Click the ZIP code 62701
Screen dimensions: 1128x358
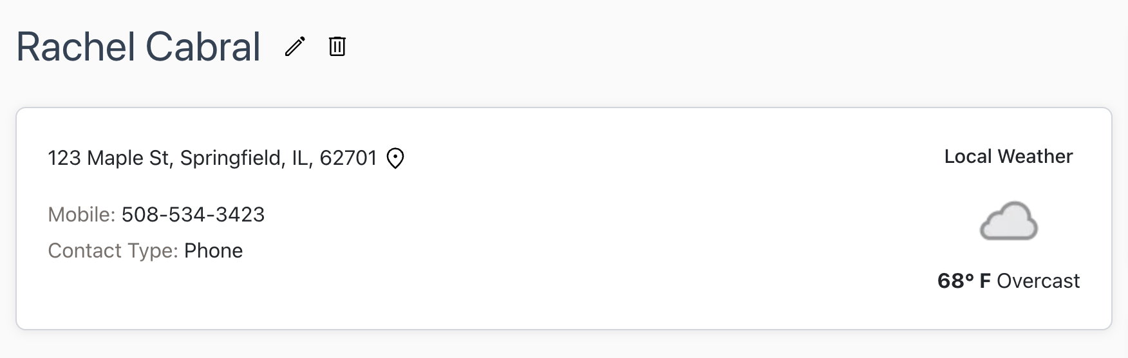pos(348,158)
